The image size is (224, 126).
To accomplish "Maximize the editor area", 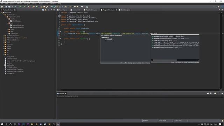I will [x=222, y=10].
